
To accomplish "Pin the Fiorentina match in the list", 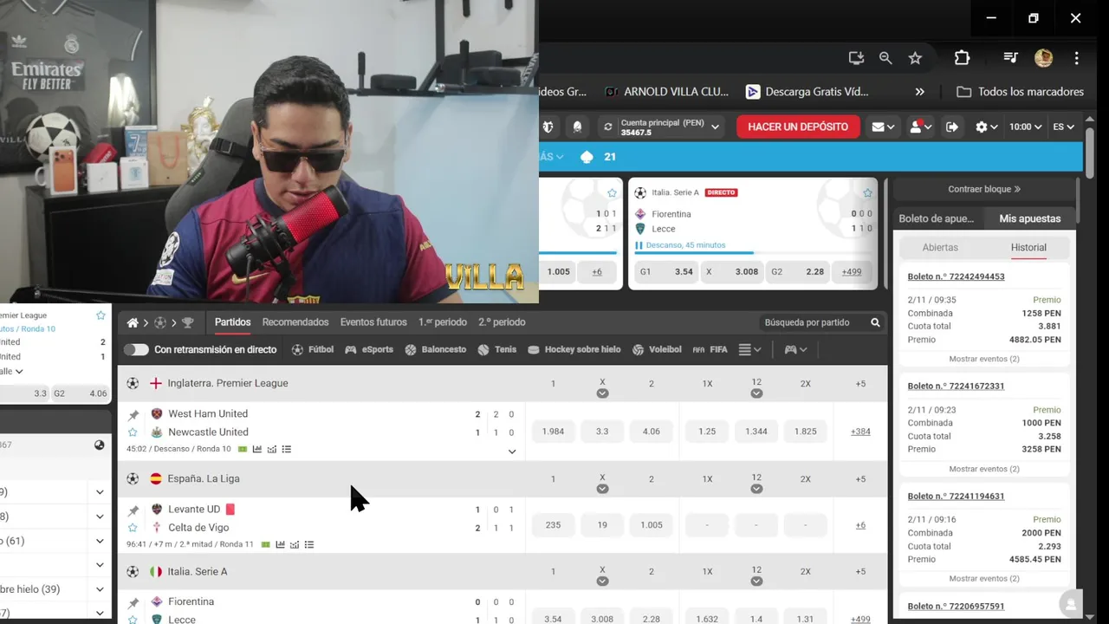I will coord(133,602).
